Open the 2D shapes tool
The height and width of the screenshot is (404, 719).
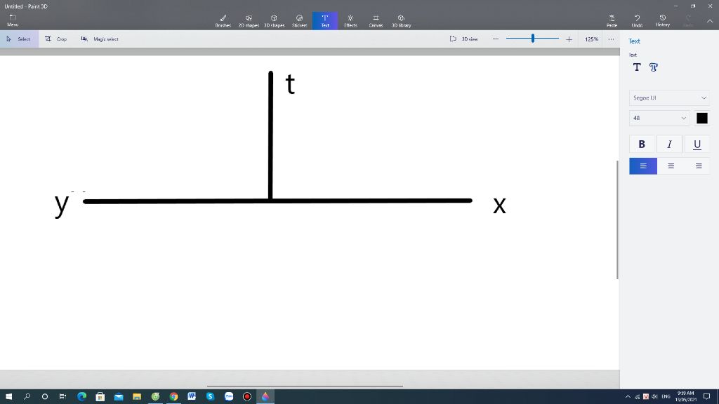click(249, 21)
